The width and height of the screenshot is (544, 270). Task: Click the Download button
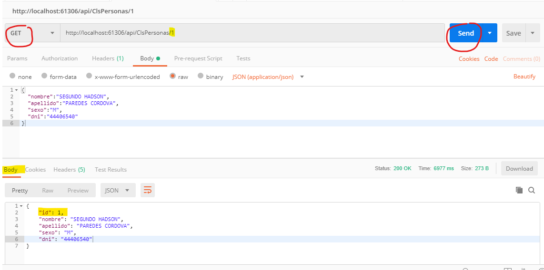click(519, 169)
